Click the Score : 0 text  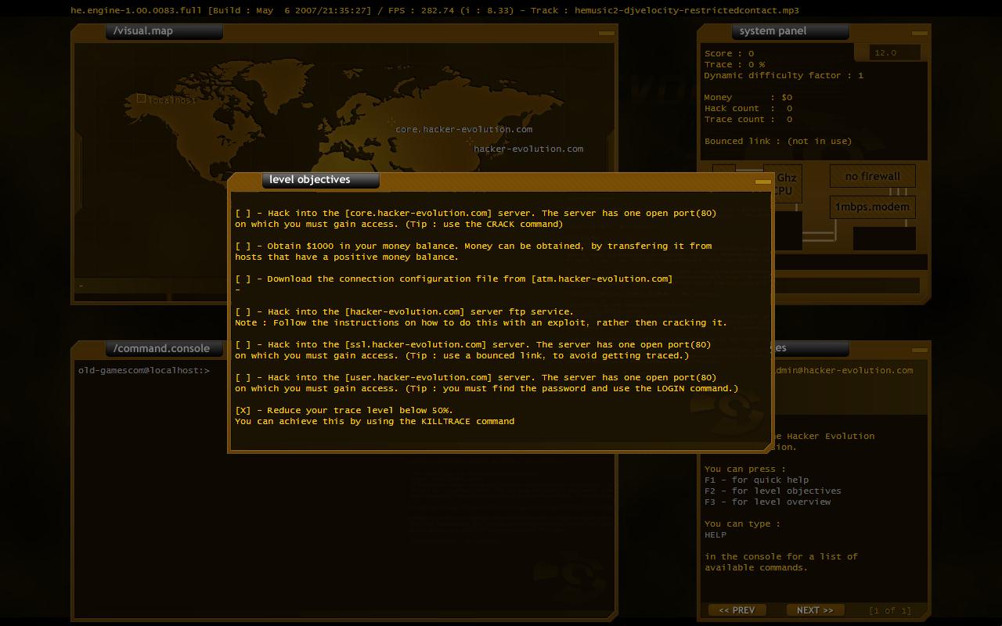coord(729,54)
